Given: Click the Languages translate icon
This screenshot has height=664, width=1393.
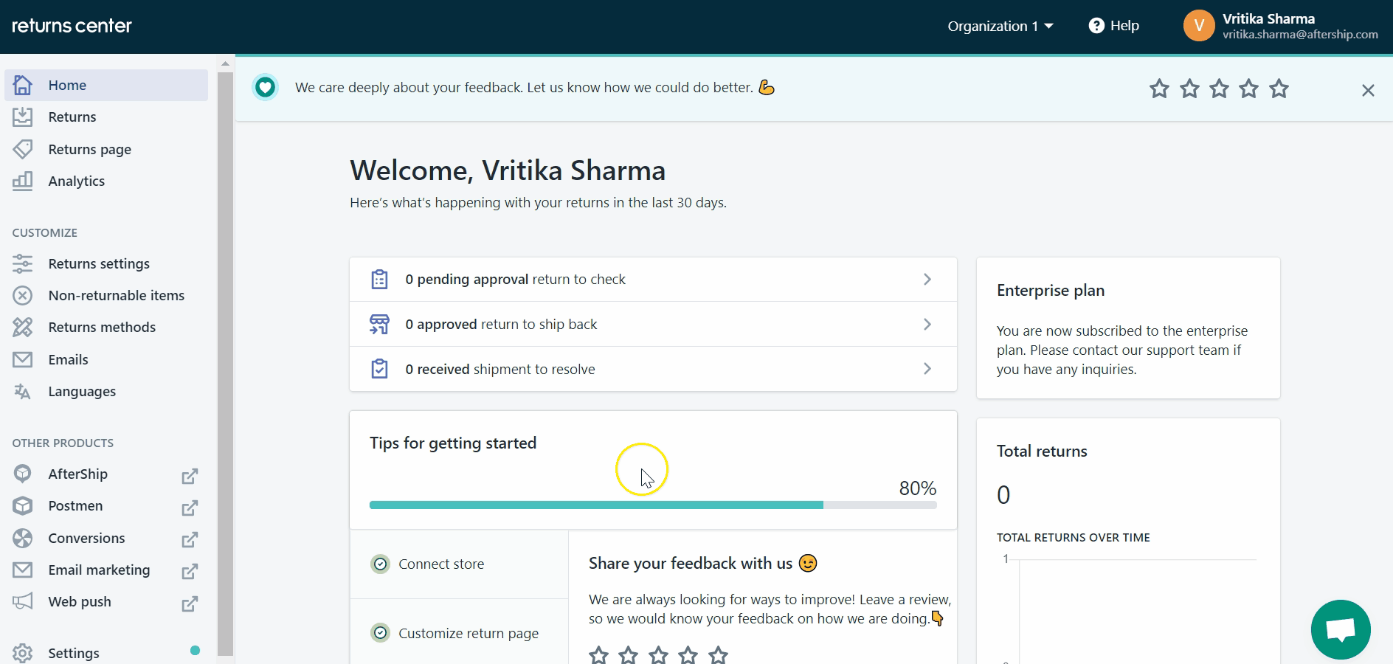Looking at the screenshot, I should tap(23, 392).
